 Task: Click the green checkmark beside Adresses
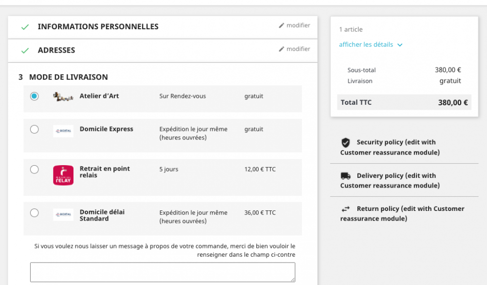pos(25,51)
